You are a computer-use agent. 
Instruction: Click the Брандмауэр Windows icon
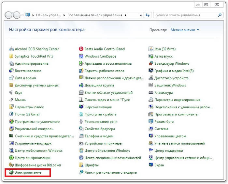coord(151,63)
